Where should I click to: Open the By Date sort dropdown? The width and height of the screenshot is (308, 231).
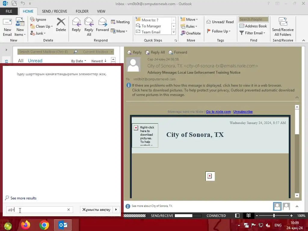click(79, 61)
